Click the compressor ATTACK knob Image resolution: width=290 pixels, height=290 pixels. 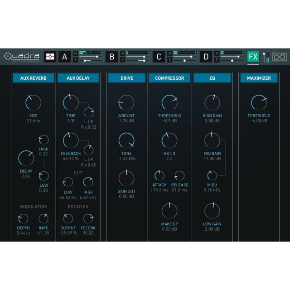pos(159,175)
